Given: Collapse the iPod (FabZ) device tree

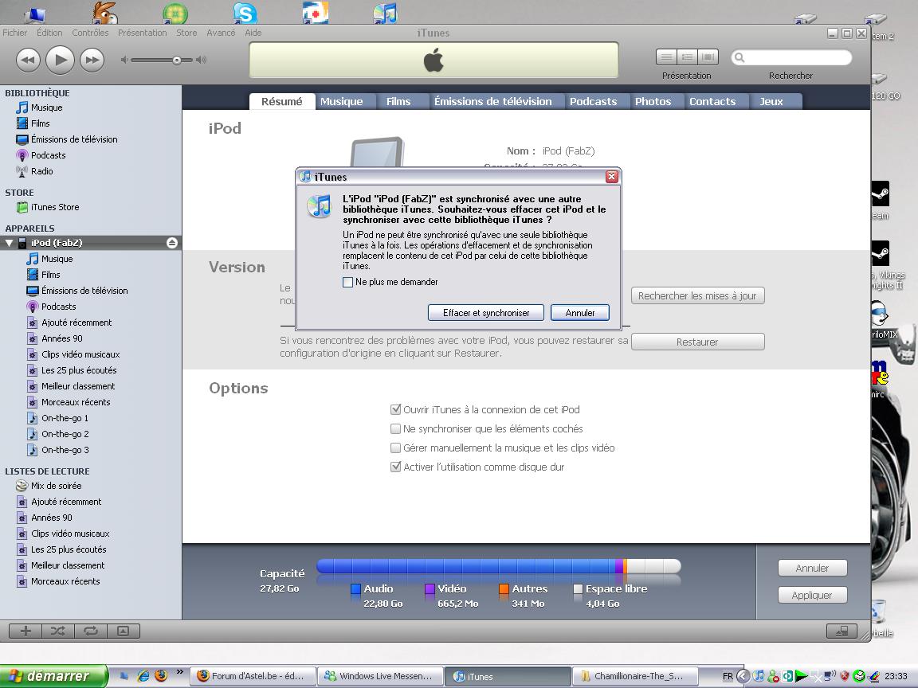Looking at the screenshot, I should [x=10, y=243].
